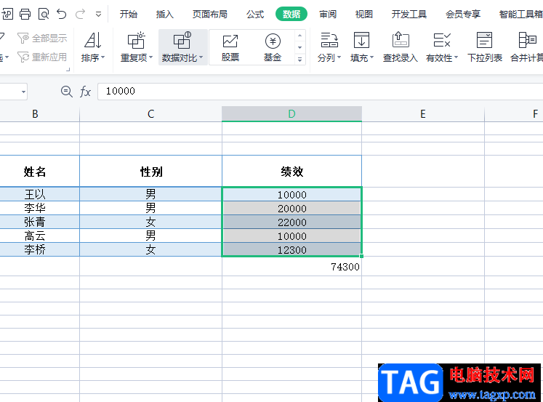This screenshot has height=402, width=543.
Task: Expand the 重复项 dropdown arrow
Action: point(151,57)
